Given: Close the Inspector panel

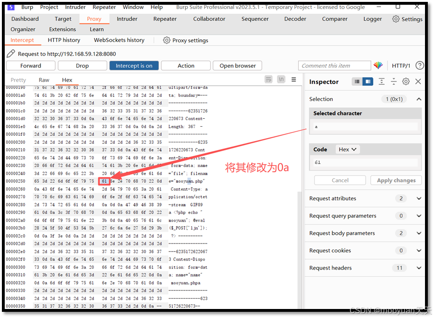Looking at the screenshot, I should (418, 82).
